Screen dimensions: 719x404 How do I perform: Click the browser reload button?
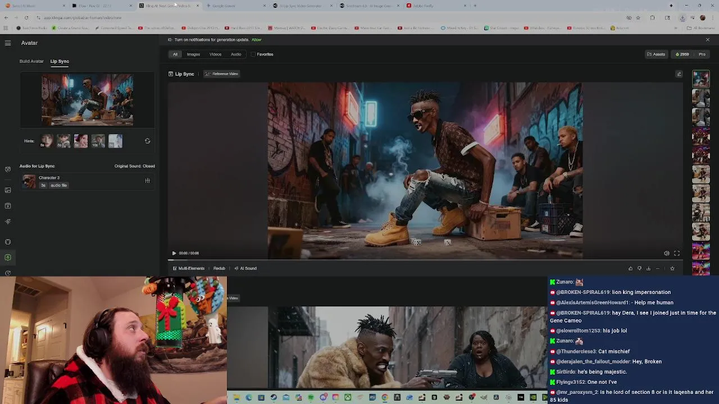26,17
